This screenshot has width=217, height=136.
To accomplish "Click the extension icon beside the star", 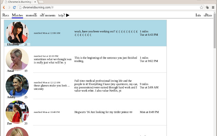I will click(x=207, y=7).
